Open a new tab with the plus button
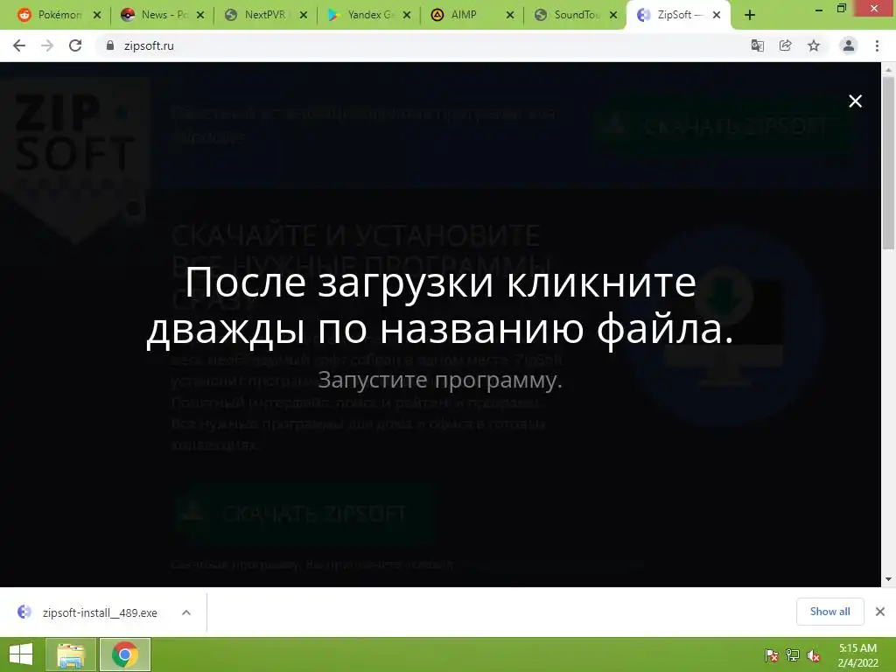The image size is (896, 672). pos(750,15)
